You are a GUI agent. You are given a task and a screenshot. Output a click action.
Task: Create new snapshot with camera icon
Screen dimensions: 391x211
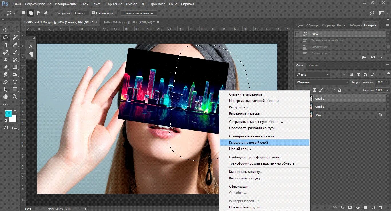pos(373,57)
